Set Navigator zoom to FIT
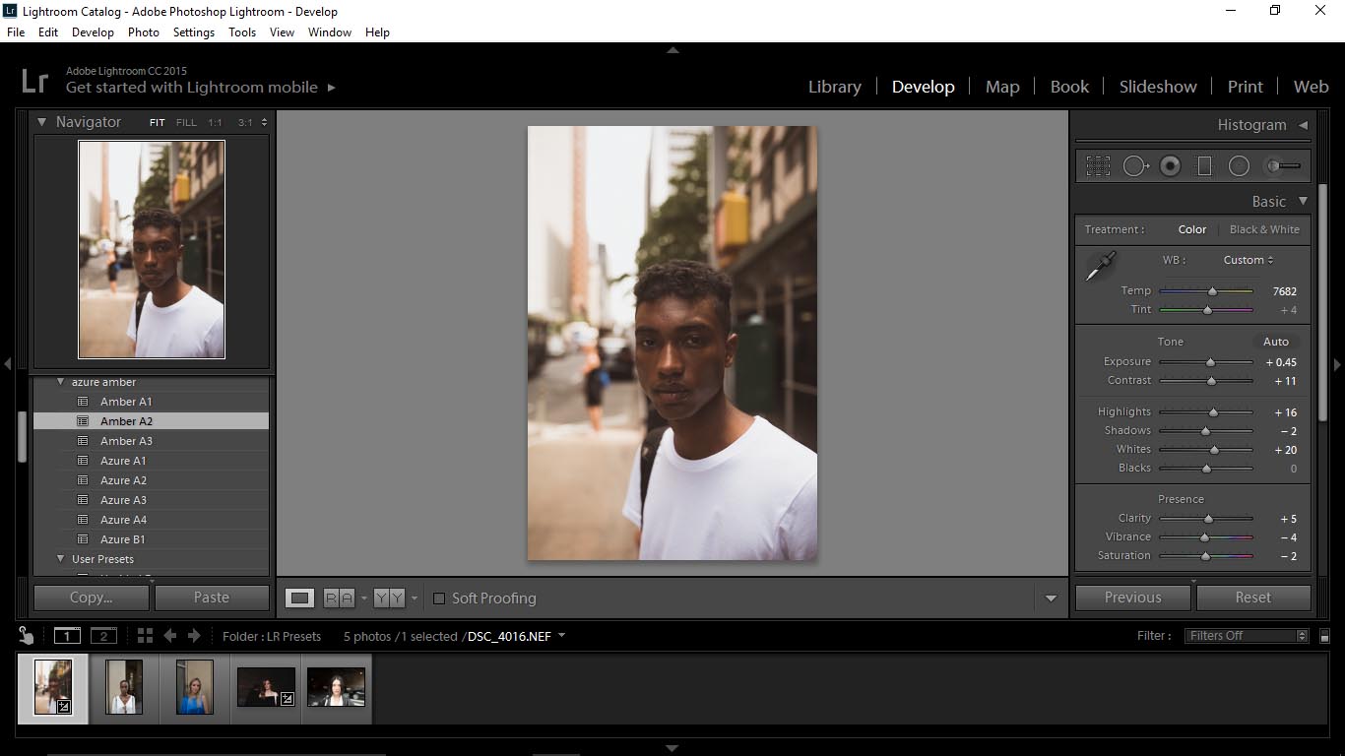This screenshot has height=756, width=1345. pos(158,123)
